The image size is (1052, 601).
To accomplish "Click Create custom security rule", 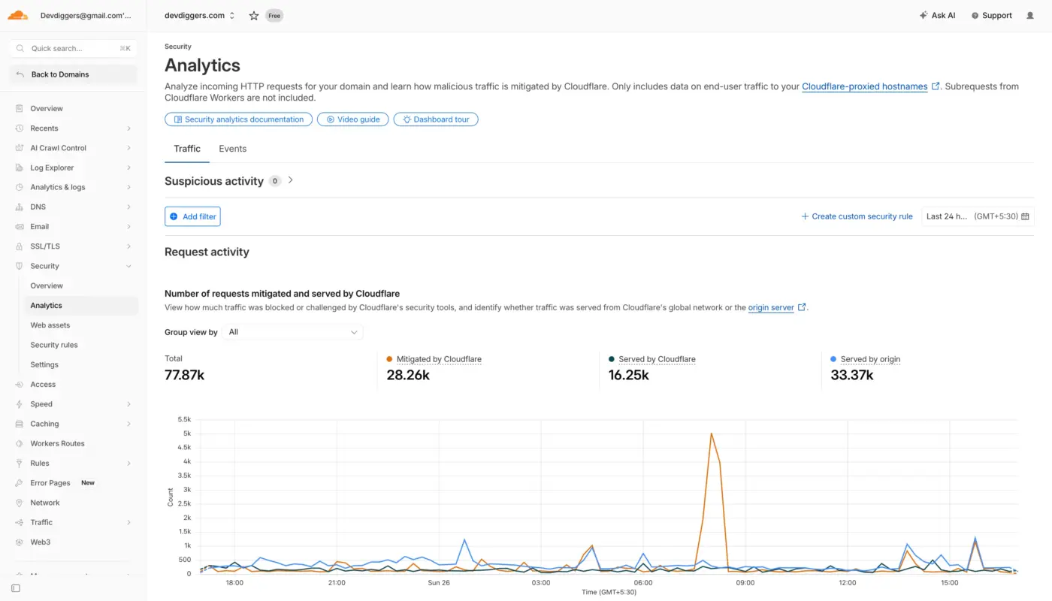I will tap(857, 216).
